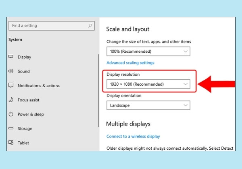Click the magnifier icon in search box
242x169 pixels.
(90, 25)
